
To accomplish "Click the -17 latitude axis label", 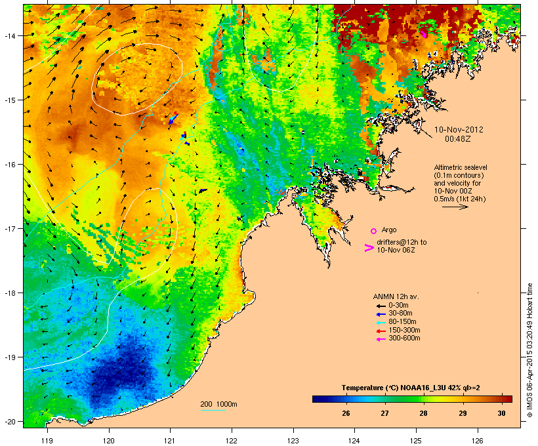I will 10,228.
